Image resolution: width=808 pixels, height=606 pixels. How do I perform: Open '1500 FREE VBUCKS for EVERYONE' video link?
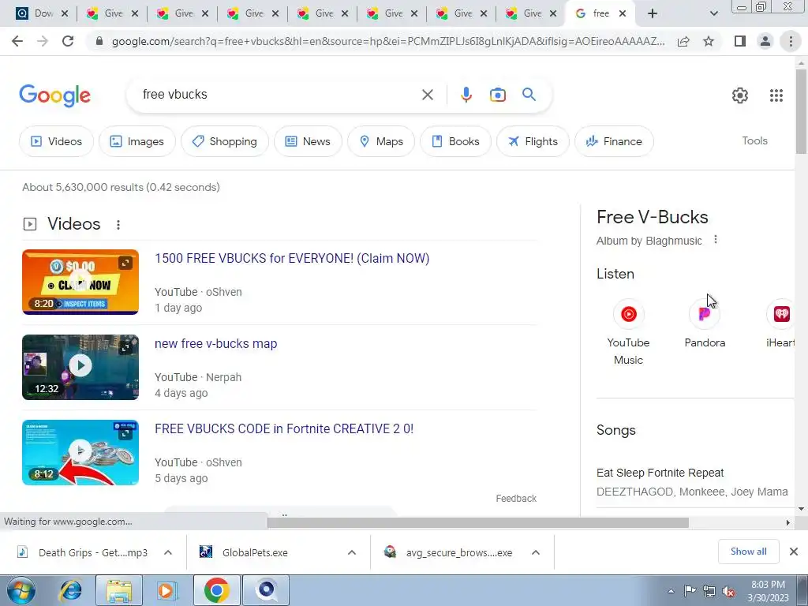click(292, 258)
